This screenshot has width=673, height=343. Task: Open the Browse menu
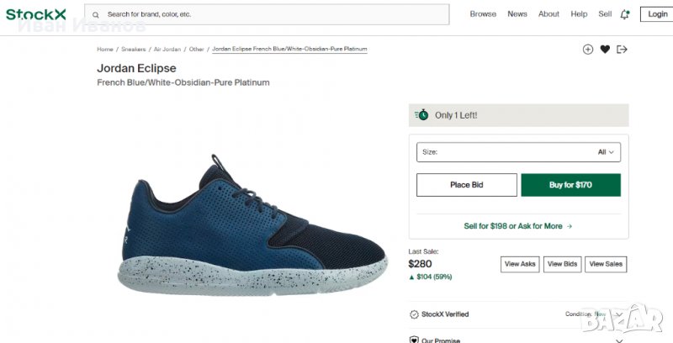pos(483,14)
